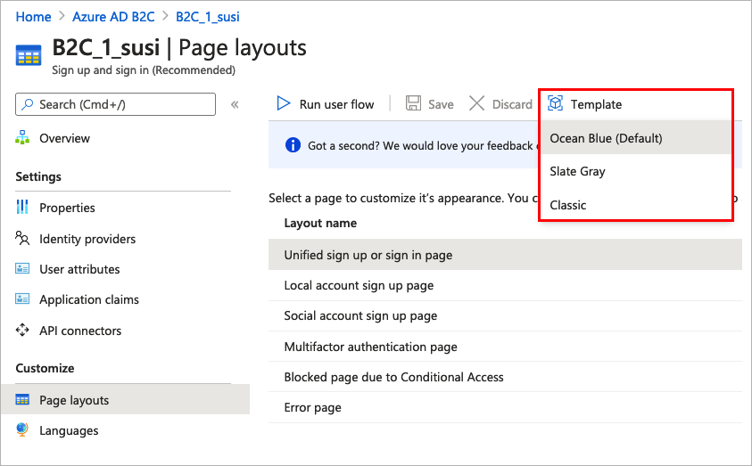
Task: Select Unified sign up or sign in page row
Action: point(368,255)
